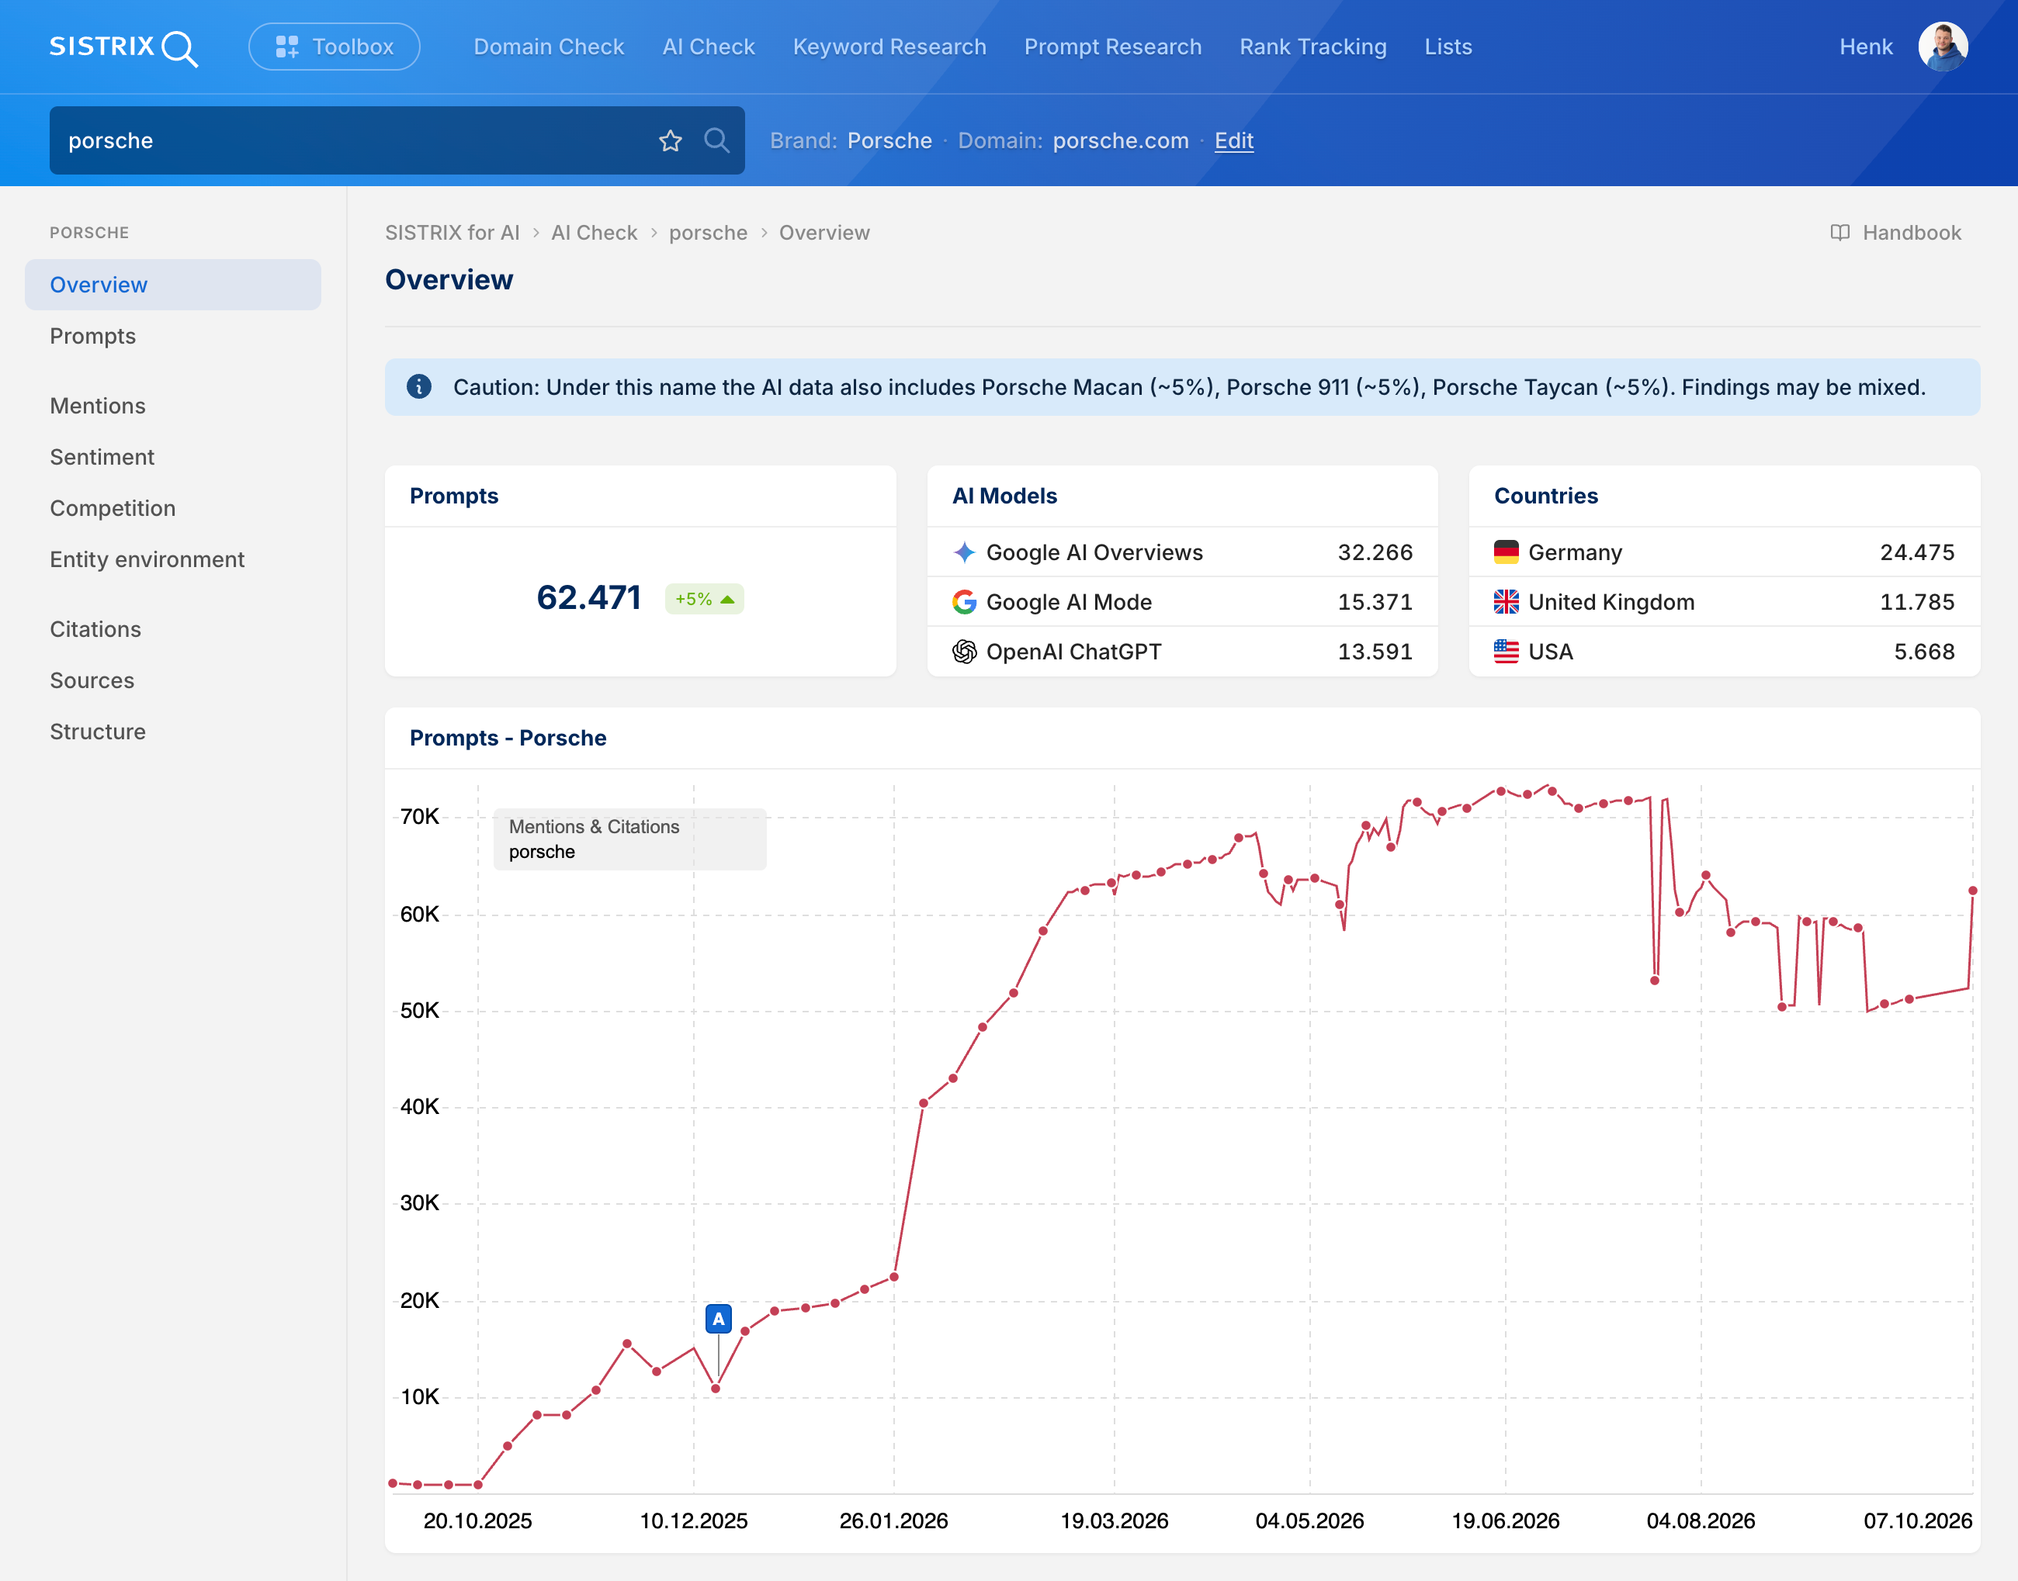This screenshot has height=1581, width=2018.
Task: Open the Toolbox menu button
Action: [x=335, y=47]
